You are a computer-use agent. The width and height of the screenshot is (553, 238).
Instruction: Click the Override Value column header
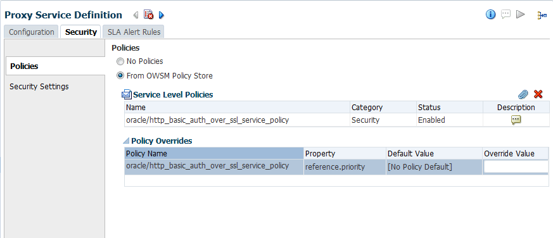tap(516, 153)
